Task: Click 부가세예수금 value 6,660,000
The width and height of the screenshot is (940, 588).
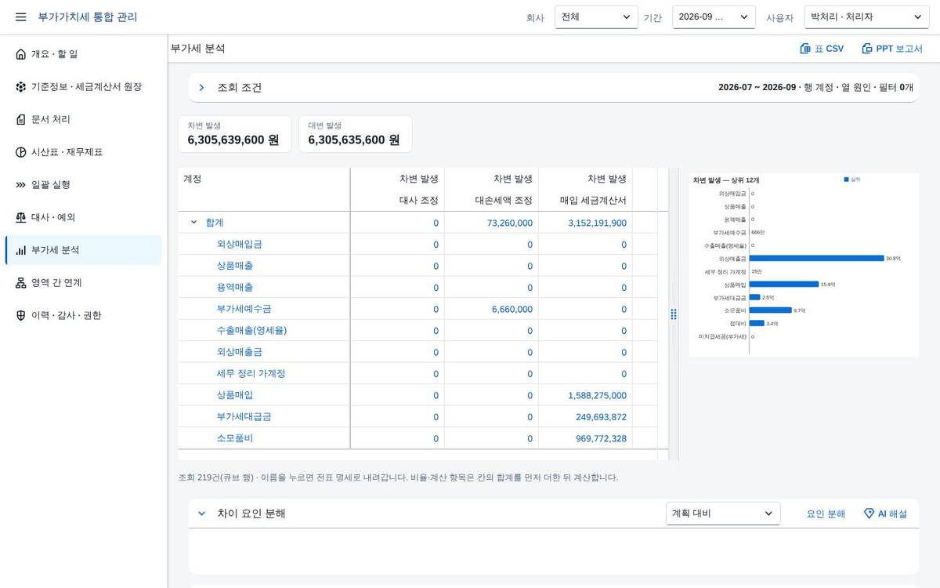Action: point(512,309)
